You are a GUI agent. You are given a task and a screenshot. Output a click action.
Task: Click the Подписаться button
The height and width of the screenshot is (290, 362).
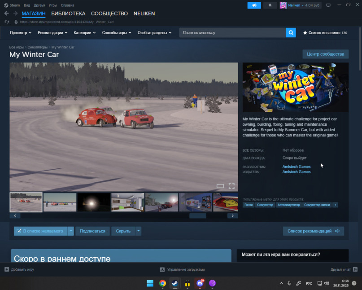click(x=92, y=231)
